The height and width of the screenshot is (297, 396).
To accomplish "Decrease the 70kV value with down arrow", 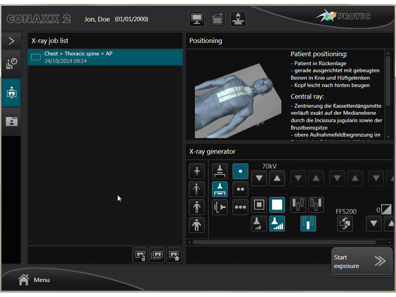I will tap(259, 178).
